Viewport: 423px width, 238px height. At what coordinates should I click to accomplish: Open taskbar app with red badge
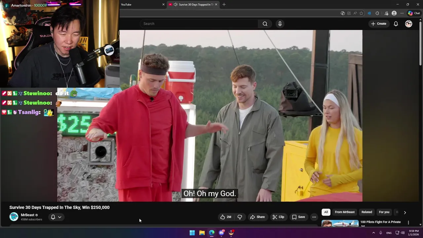point(231,233)
